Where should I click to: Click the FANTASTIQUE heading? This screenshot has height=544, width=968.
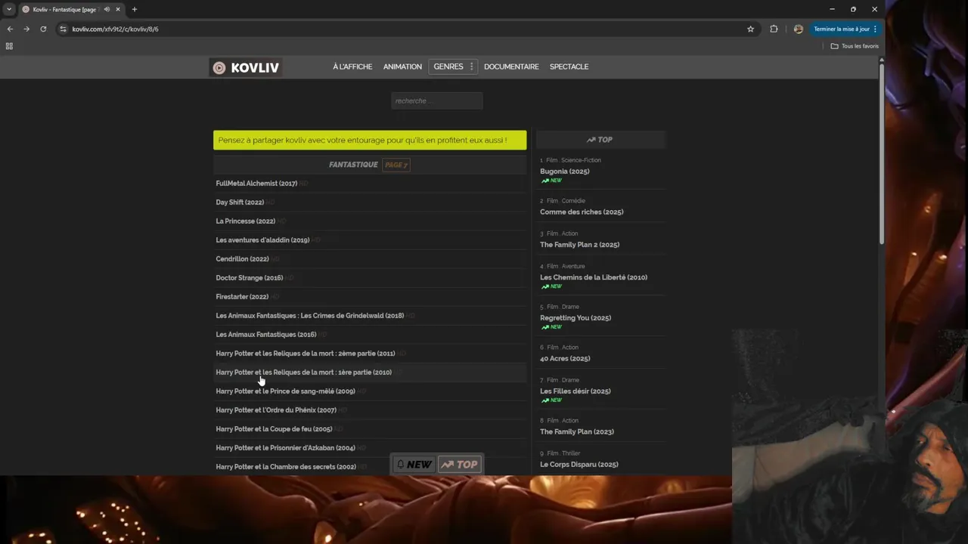353,165
